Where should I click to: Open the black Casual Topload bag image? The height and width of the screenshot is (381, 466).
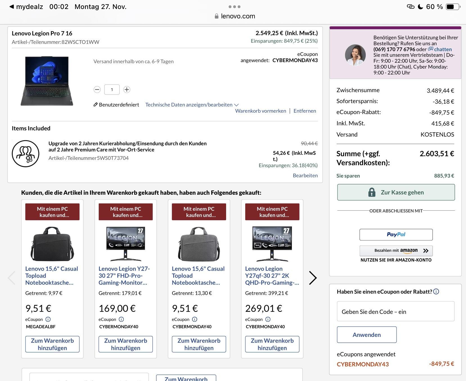52,244
